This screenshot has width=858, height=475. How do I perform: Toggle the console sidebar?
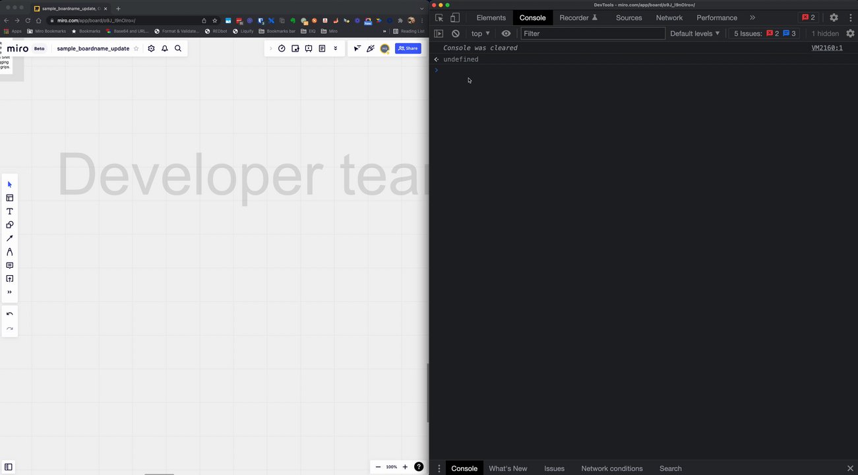tap(439, 34)
